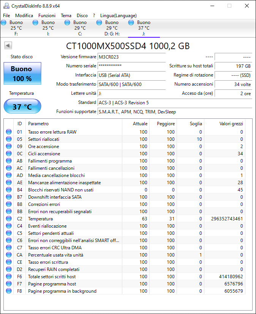This screenshot has height=314, width=256.
Task: Click the Versione firmware field M3CR023
Action: coord(131,57)
